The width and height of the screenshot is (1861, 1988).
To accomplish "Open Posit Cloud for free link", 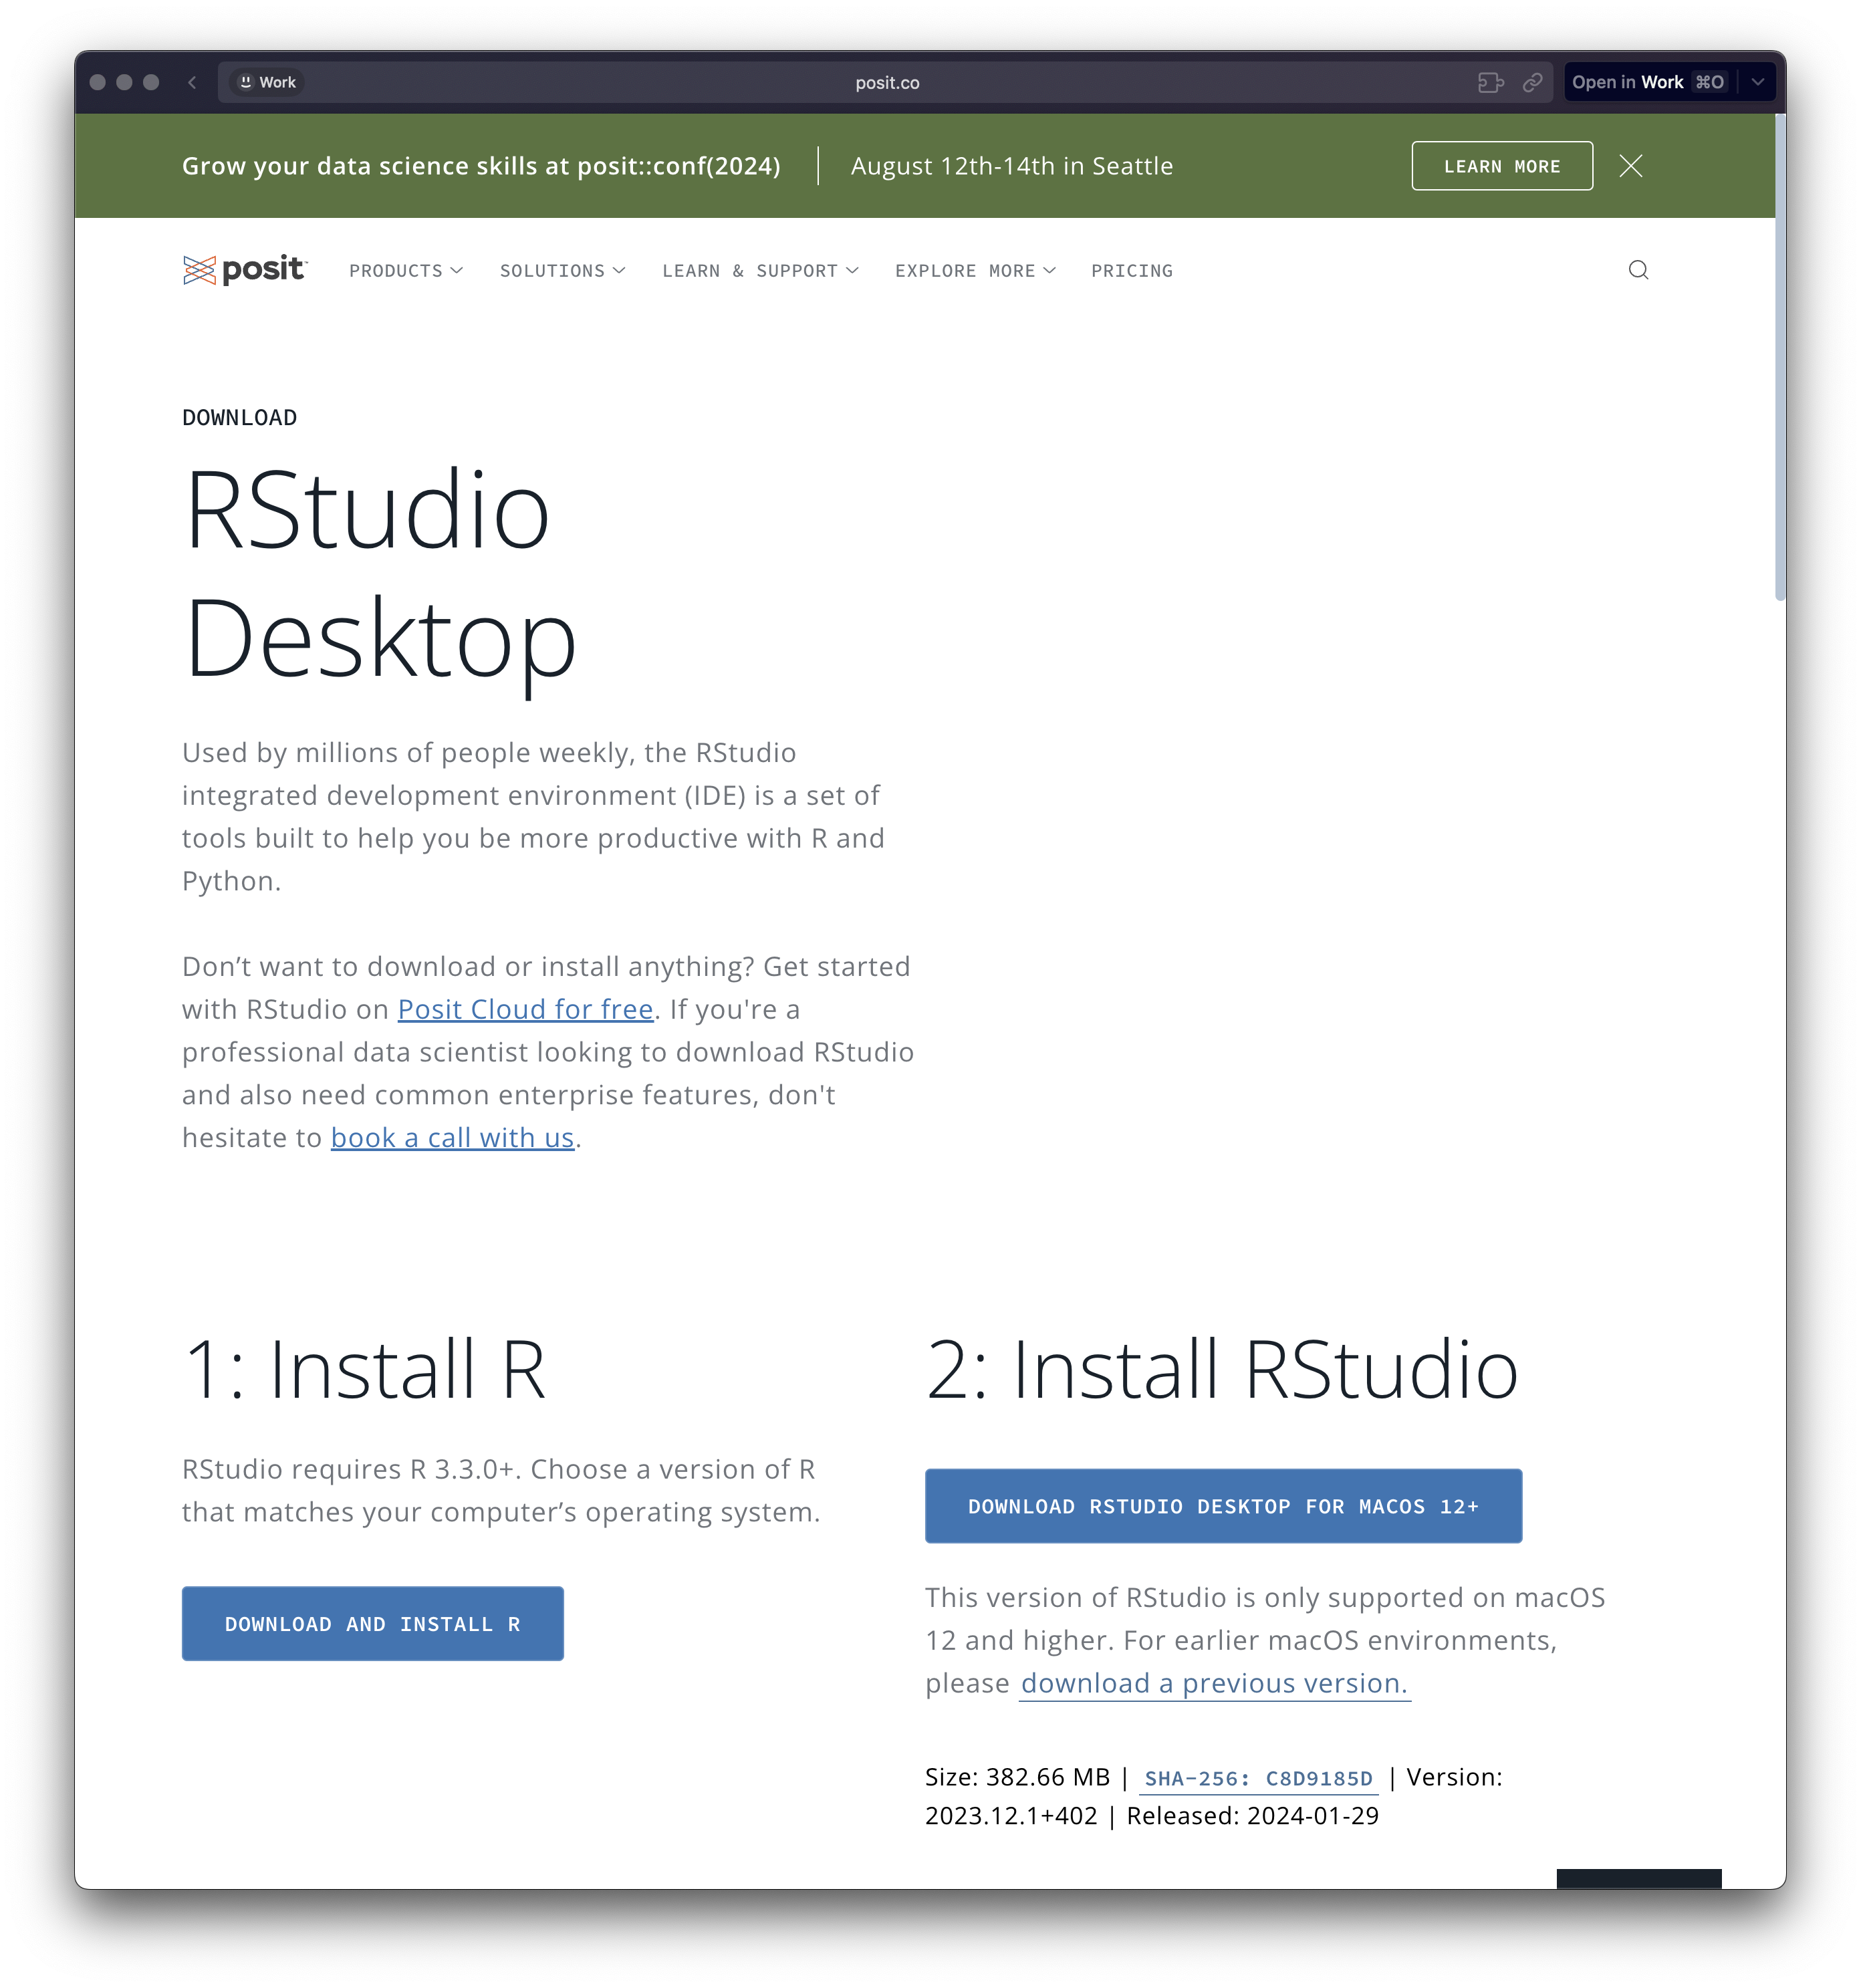I will (x=524, y=1009).
